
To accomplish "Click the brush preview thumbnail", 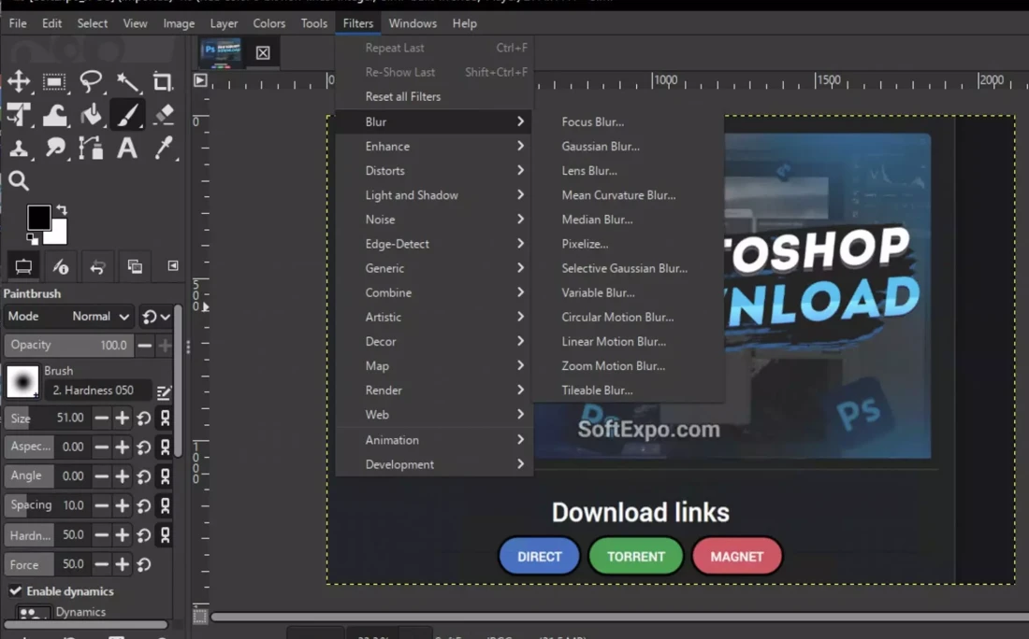I will pos(22,381).
